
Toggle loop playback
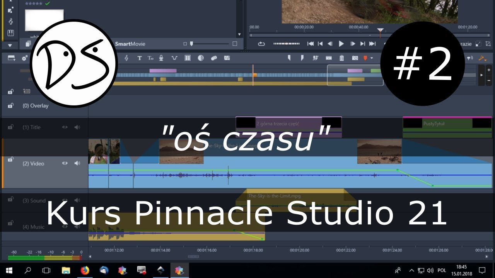click(x=261, y=44)
